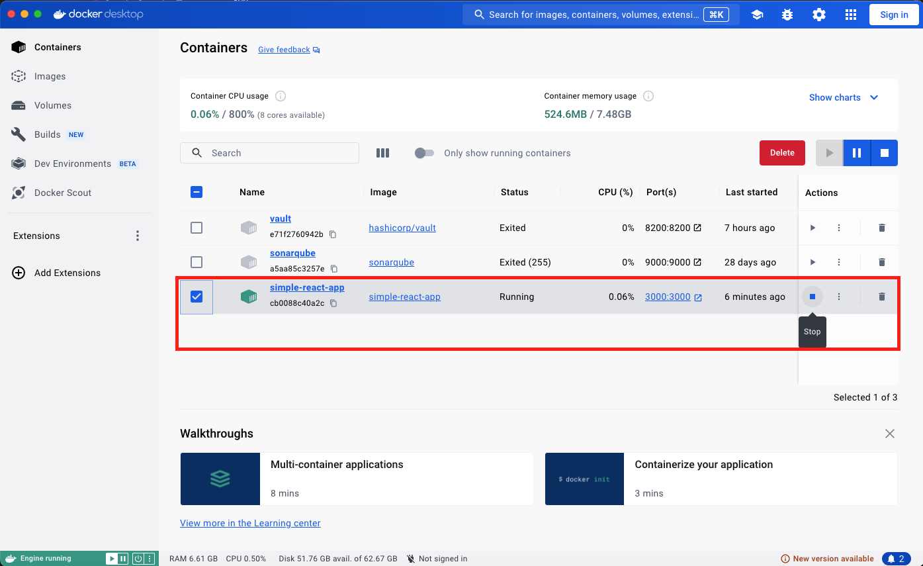This screenshot has width=923, height=566.
Task: Check the vault container checkbox
Action: [197, 228]
